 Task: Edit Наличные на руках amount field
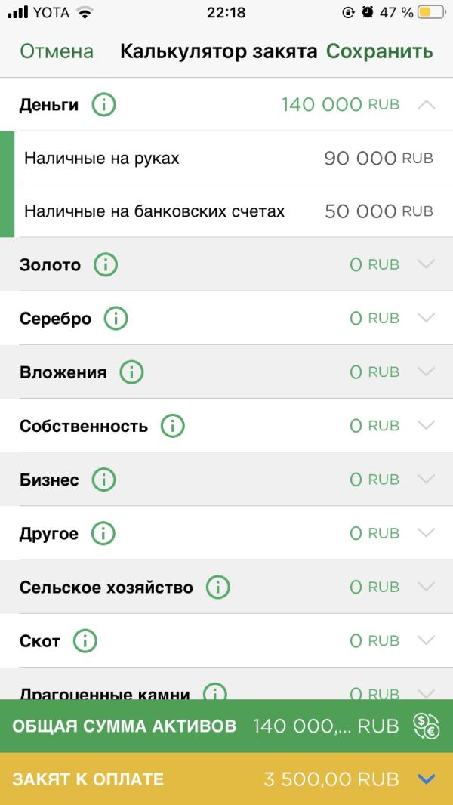pyautogui.click(x=378, y=158)
